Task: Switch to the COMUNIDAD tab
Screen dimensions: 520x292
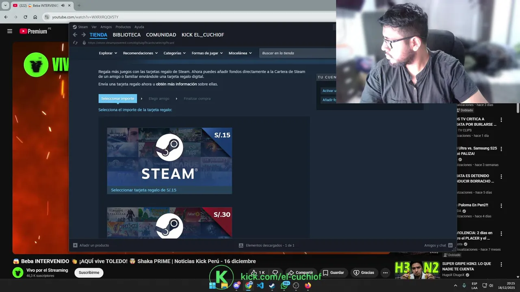Action: 161,35
